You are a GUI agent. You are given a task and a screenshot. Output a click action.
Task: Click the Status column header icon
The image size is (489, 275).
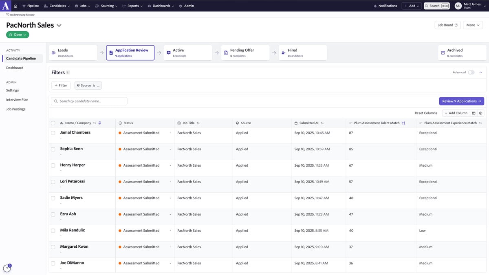(x=120, y=123)
